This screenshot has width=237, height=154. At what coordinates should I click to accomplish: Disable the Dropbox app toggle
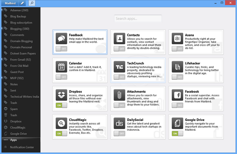click(x=61, y=105)
